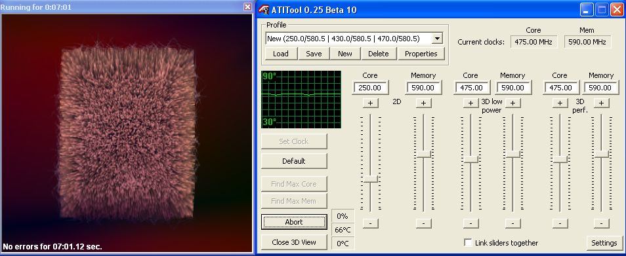The width and height of the screenshot is (626, 256).
Task: Click the Default clocks button
Action: click(294, 161)
